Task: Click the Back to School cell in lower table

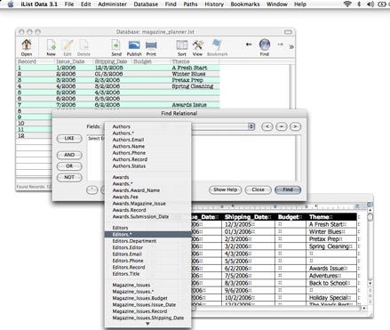Action: pos(332,283)
